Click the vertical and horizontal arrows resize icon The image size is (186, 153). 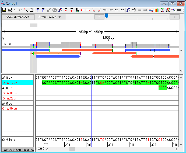click(32, 10)
